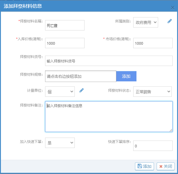This screenshot has height=174, width=178.
Task: Click the resize handle of 备注 textarea
Action: (x=171, y=130)
